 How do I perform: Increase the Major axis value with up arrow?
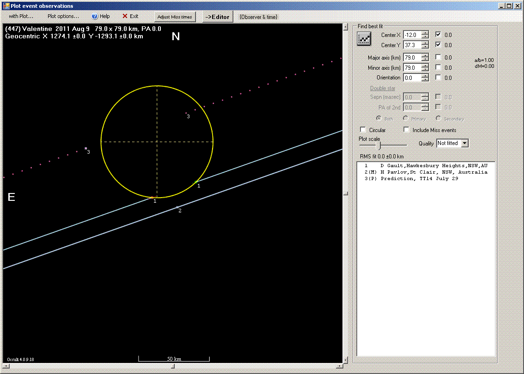click(x=425, y=56)
